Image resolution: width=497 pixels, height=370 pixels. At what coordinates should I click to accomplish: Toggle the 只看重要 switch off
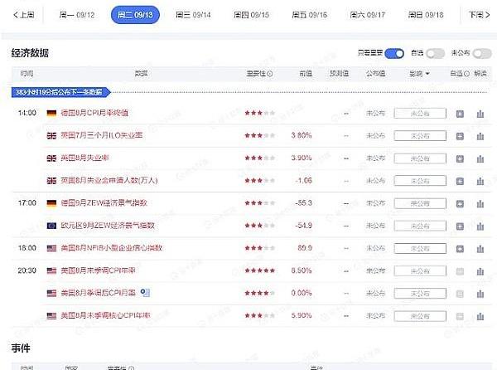(x=394, y=53)
